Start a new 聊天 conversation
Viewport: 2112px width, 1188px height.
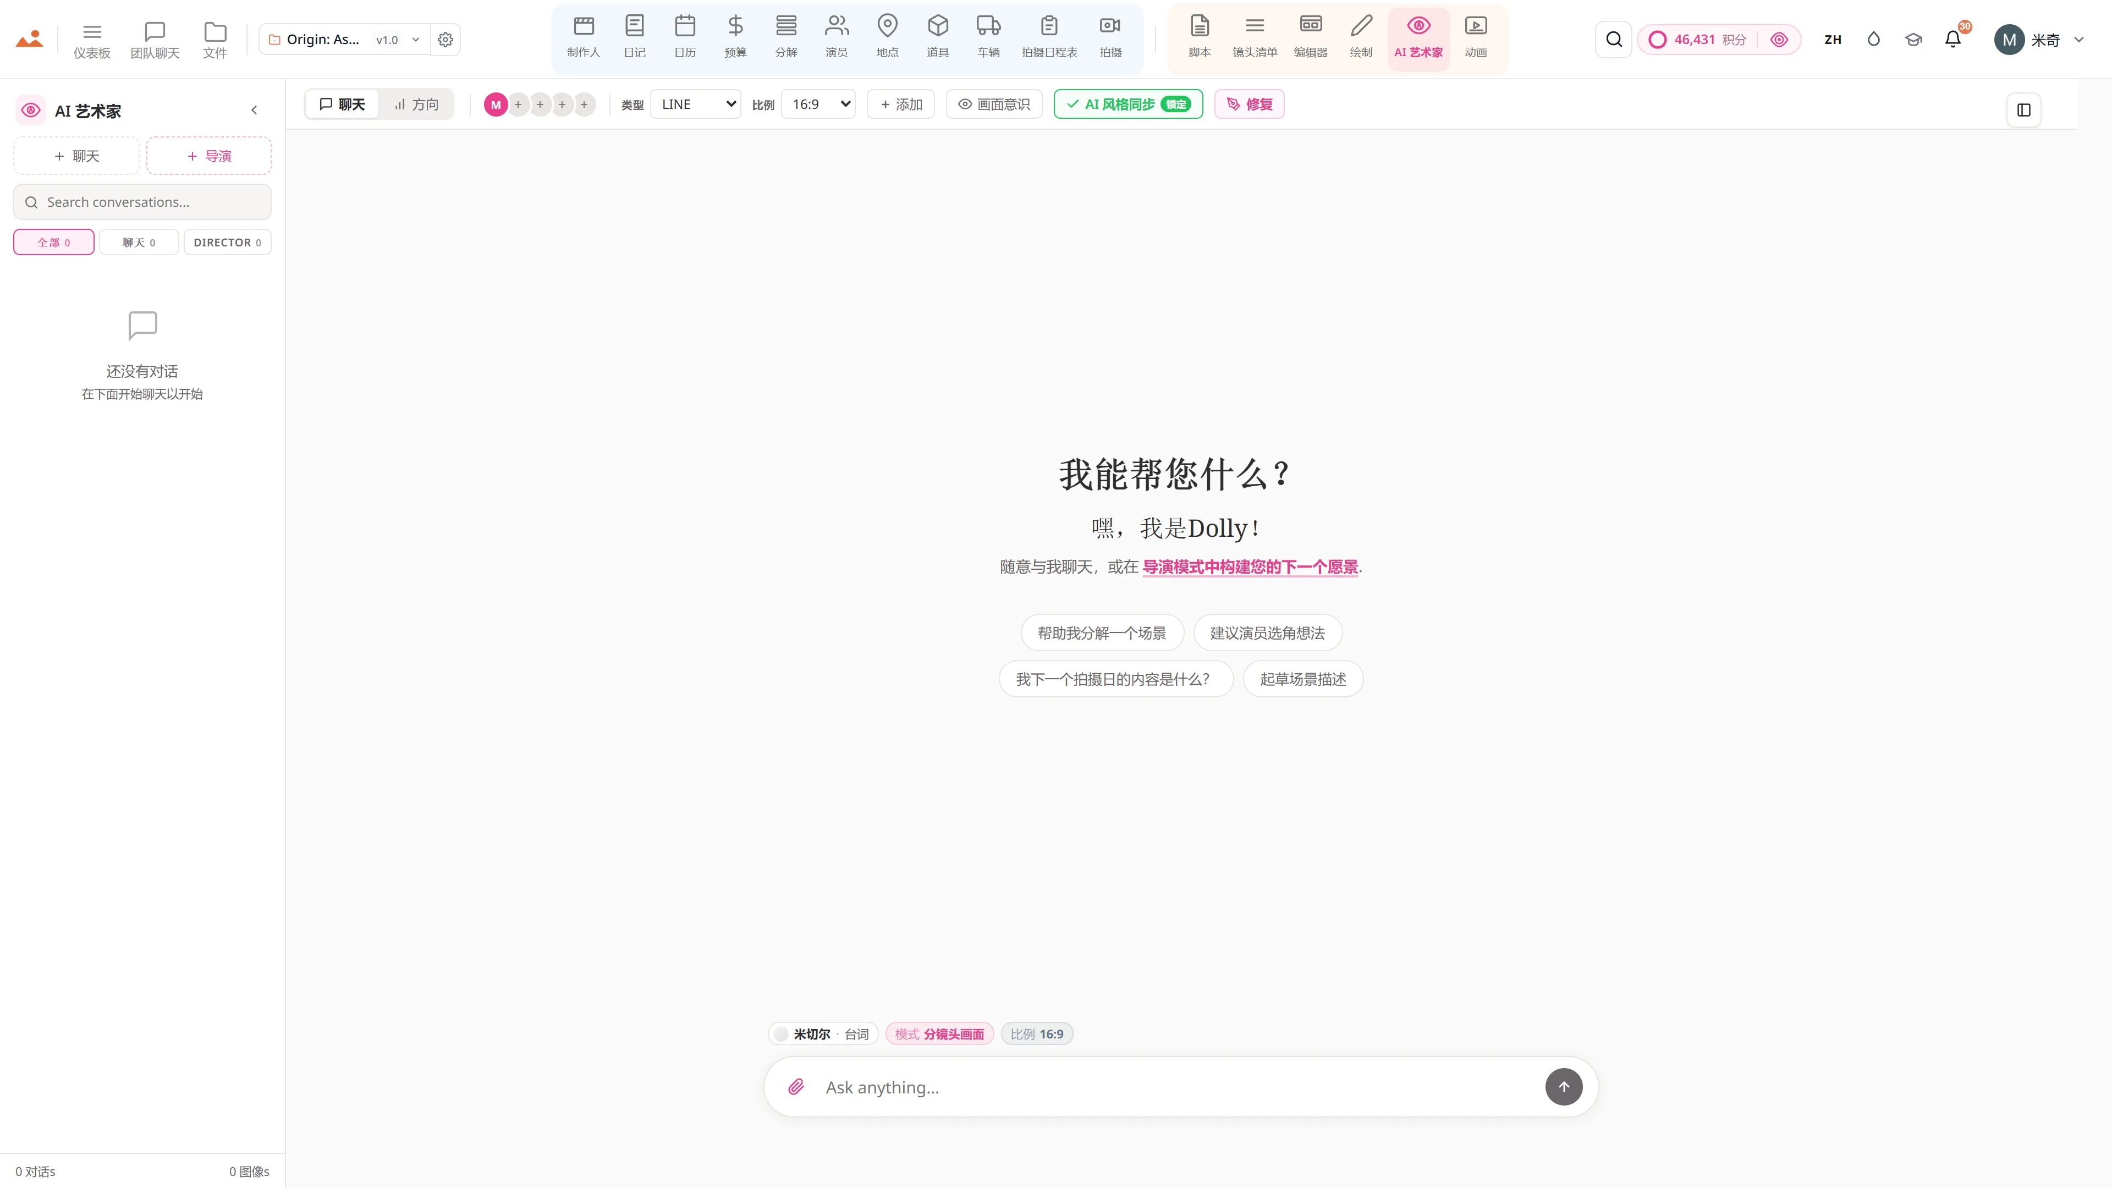76,156
